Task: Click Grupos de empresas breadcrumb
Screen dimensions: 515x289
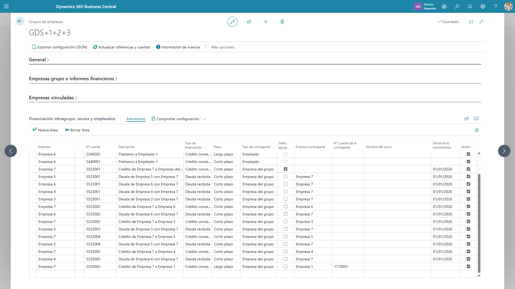Action: click(46, 22)
